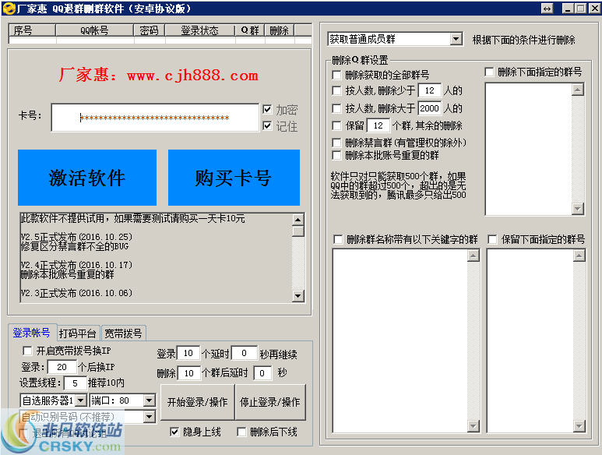Click the 保留下面指定的群号 text area
This screenshot has width=602, height=455.
point(530,341)
